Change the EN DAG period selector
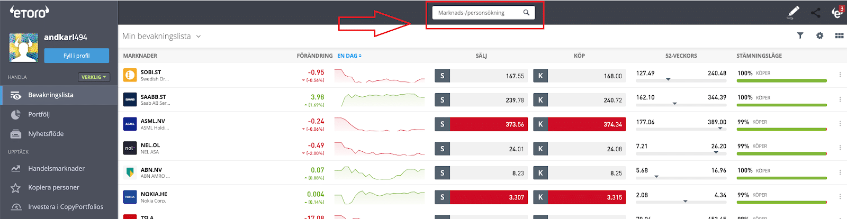 point(349,56)
